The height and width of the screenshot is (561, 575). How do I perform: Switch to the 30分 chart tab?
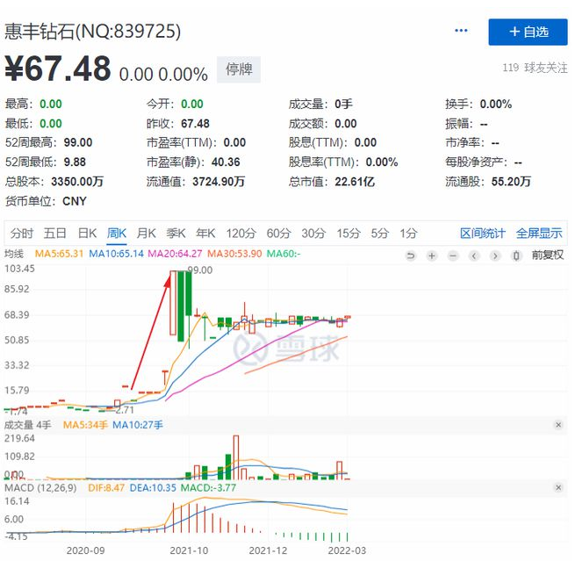[x=313, y=234]
